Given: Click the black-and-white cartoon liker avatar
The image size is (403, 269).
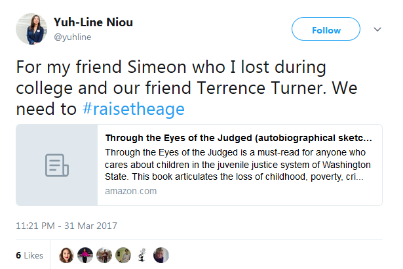Looking at the screenshot, I should (x=143, y=255).
